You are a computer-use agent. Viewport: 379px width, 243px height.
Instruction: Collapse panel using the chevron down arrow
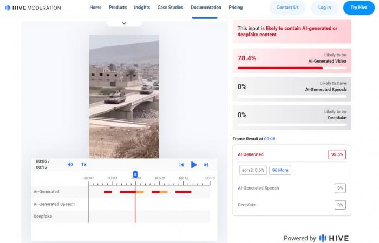coord(124,23)
